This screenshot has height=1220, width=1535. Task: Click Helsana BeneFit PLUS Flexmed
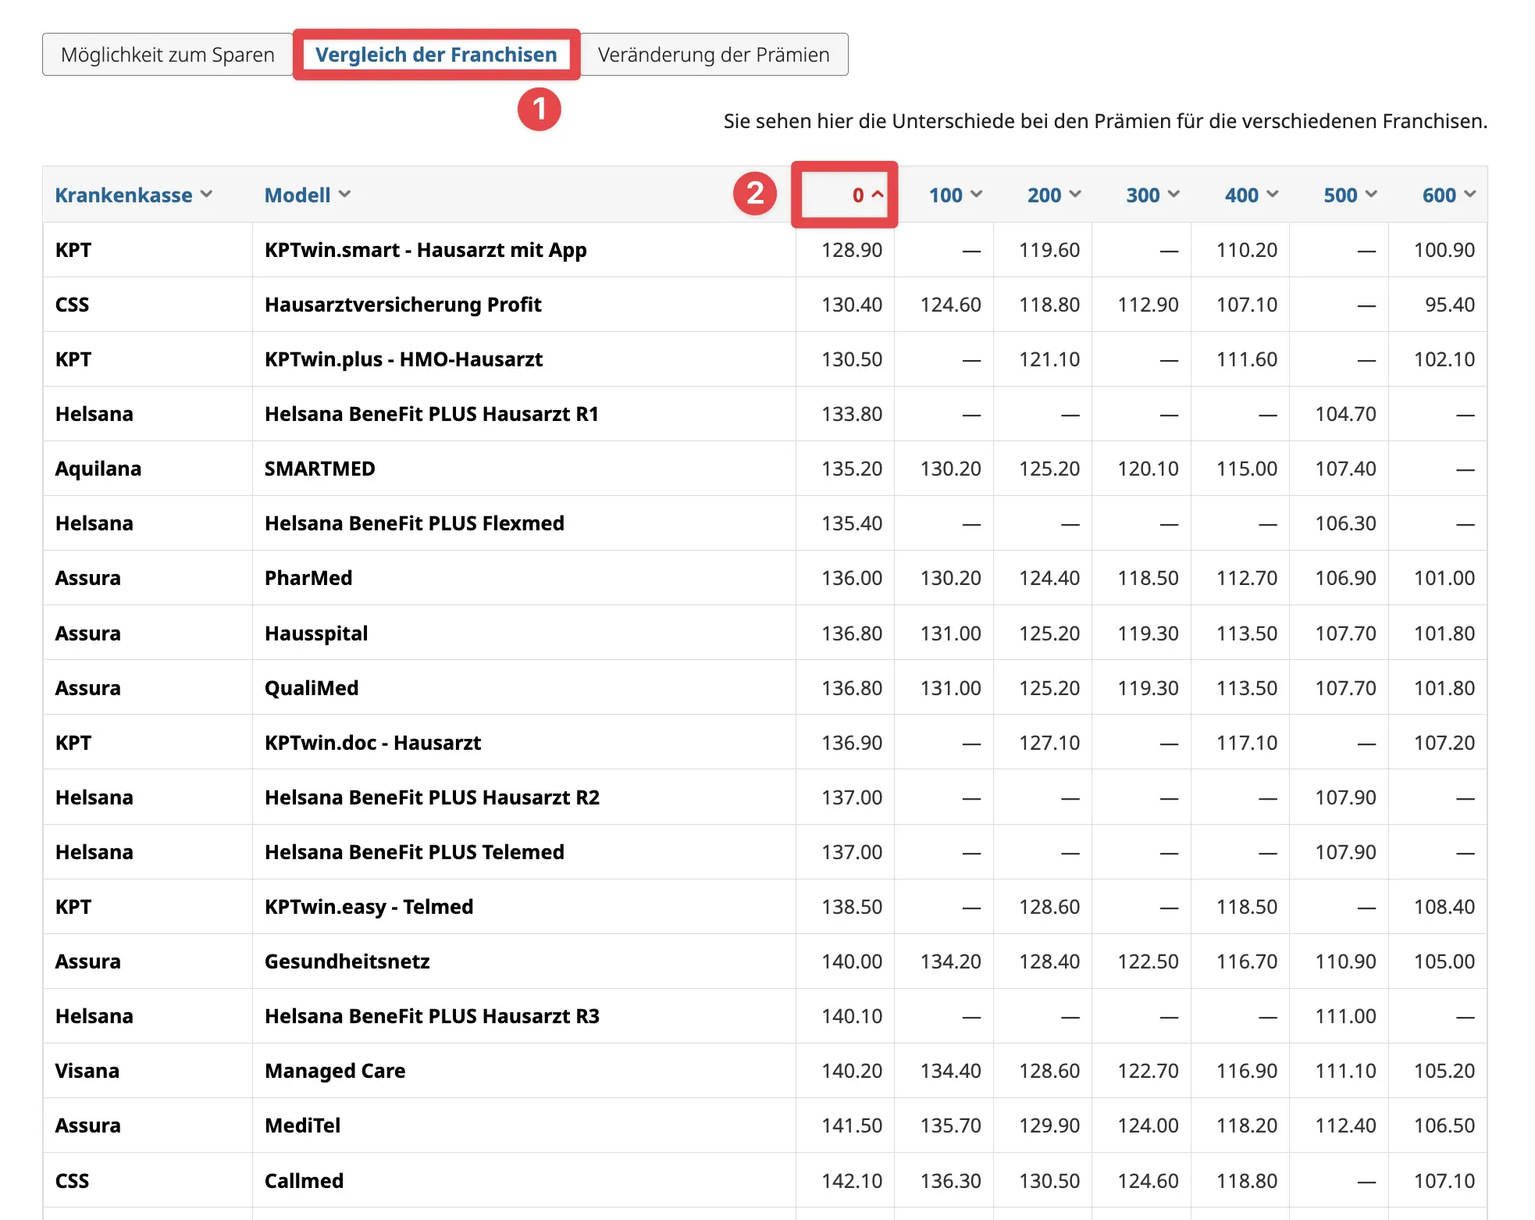[x=415, y=523]
